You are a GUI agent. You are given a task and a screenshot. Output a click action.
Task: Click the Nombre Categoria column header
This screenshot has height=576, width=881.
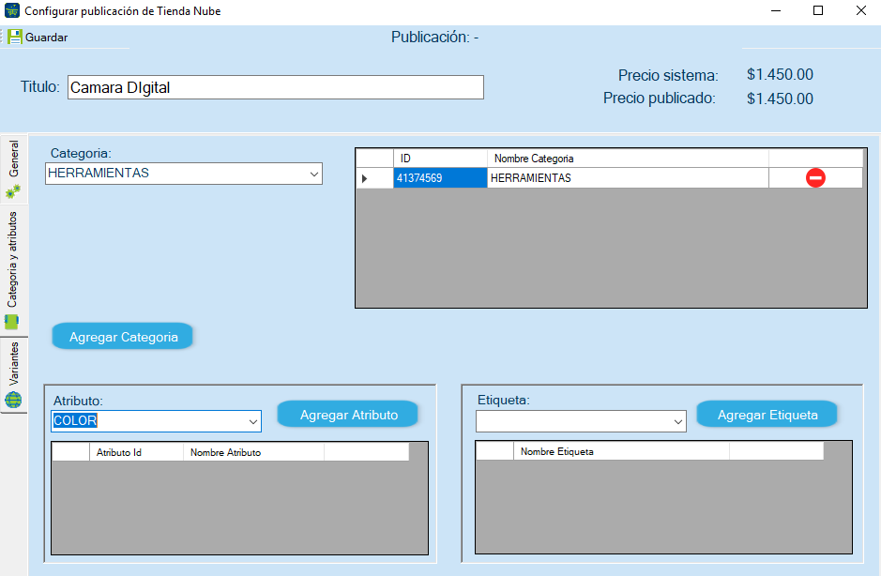(628, 159)
